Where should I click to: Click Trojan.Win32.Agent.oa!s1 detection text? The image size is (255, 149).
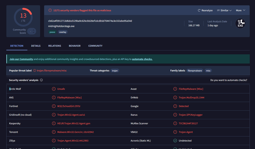[71, 115]
